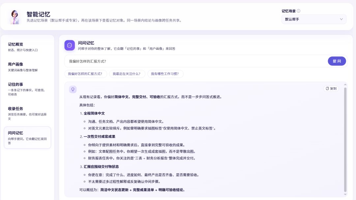The width and height of the screenshot is (356, 200).
Task: Copy the answer with 复制 button
Action: click(x=331, y=88)
